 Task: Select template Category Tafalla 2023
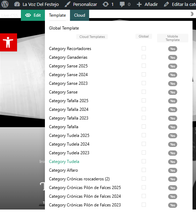pyautogui.click(x=69, y=118)
